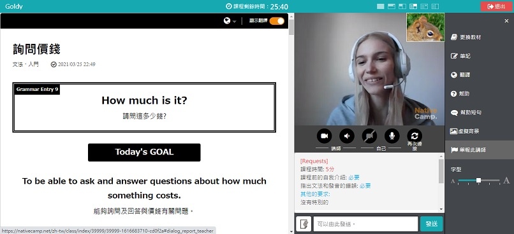Mute the teacher's speaker audio
Viewport: 514px width, 234px height.
point(347,136)
